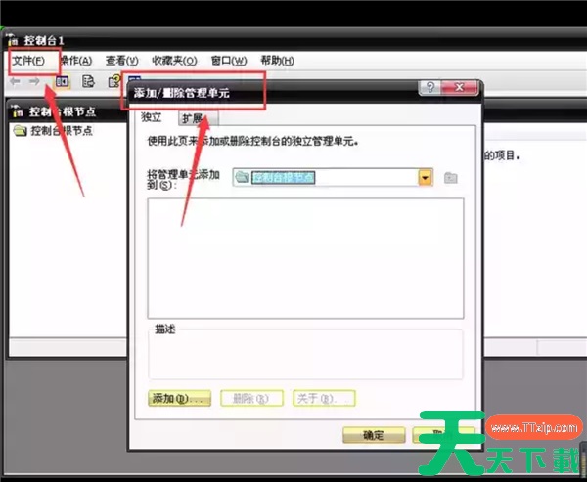
Task: Open the 将管理单元添加到 dropdown arrow
Action: pyautogui.click(x=426, y=177)
